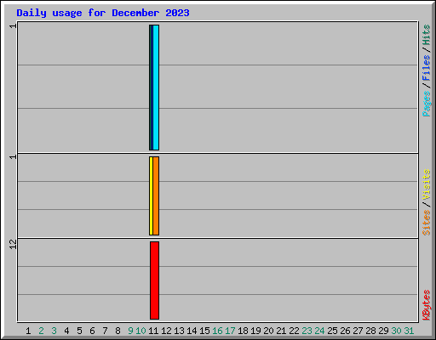The width and height of the screenshot is (436, 340).
Task: Click day 29 on the x-axis
Action: pos(383,331)
